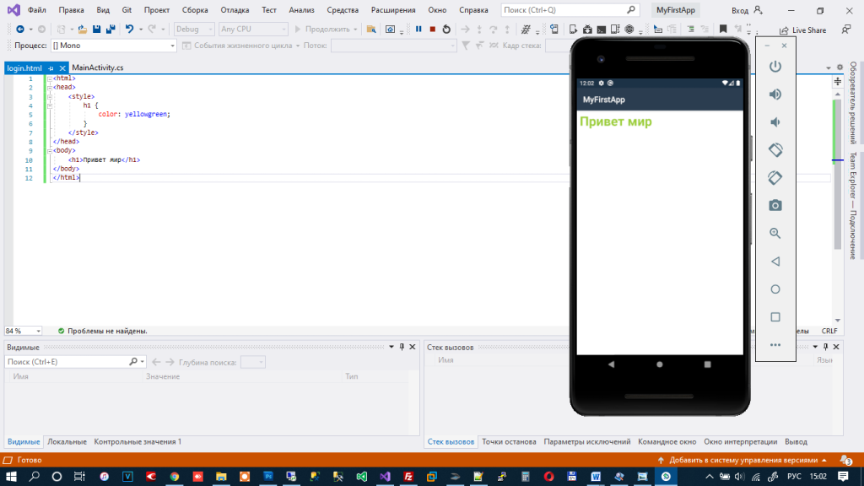Toggle auto-hide pin on the Стек вызовов panel
The width and height of the screenshot is (864, 486).
[x=825, y=347]
